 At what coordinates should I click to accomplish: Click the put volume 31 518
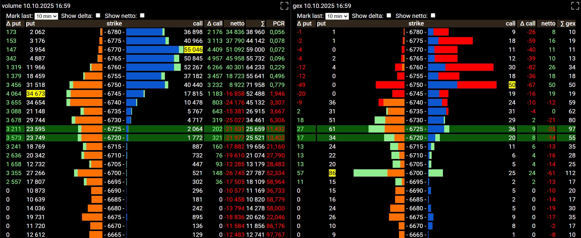click(x=36, y=85)
